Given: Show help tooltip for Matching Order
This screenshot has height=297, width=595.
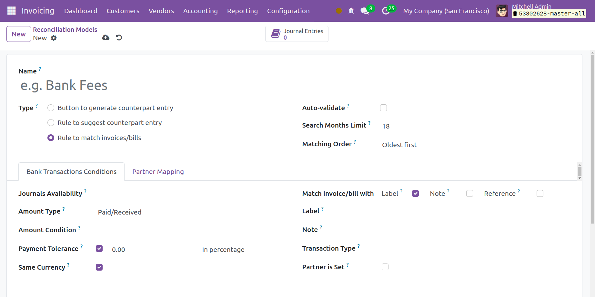Looking at the screenshot, I should pos(355,141).
